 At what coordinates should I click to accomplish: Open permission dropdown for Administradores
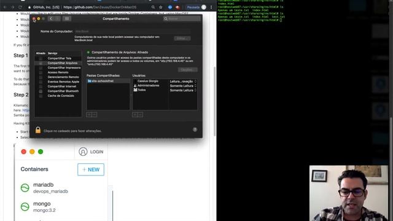[x=183, y=86]
